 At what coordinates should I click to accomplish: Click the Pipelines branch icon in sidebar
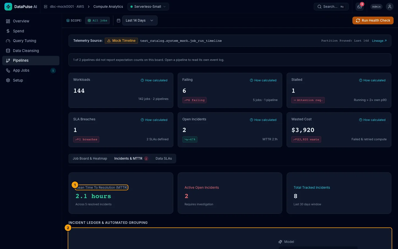8,61
